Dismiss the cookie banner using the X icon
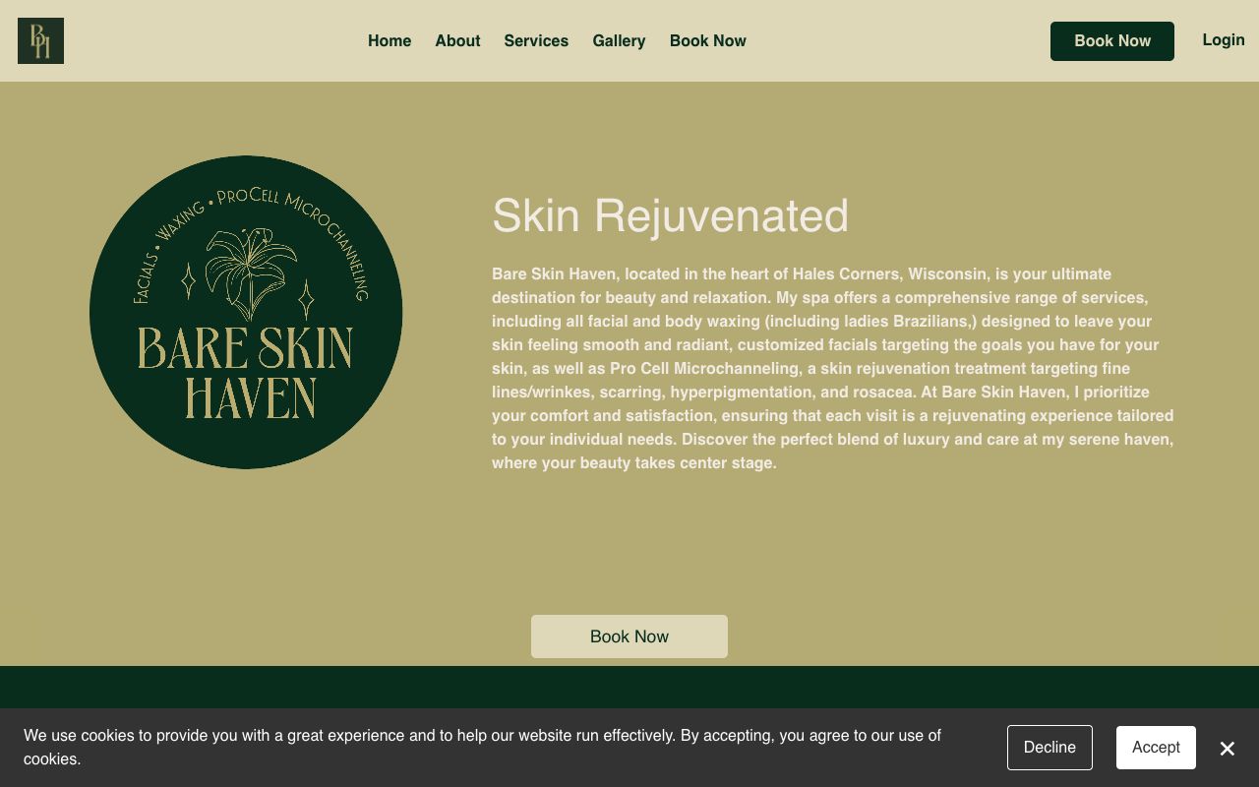Viewport: 1259px width, 787px height. (1227, 749)
